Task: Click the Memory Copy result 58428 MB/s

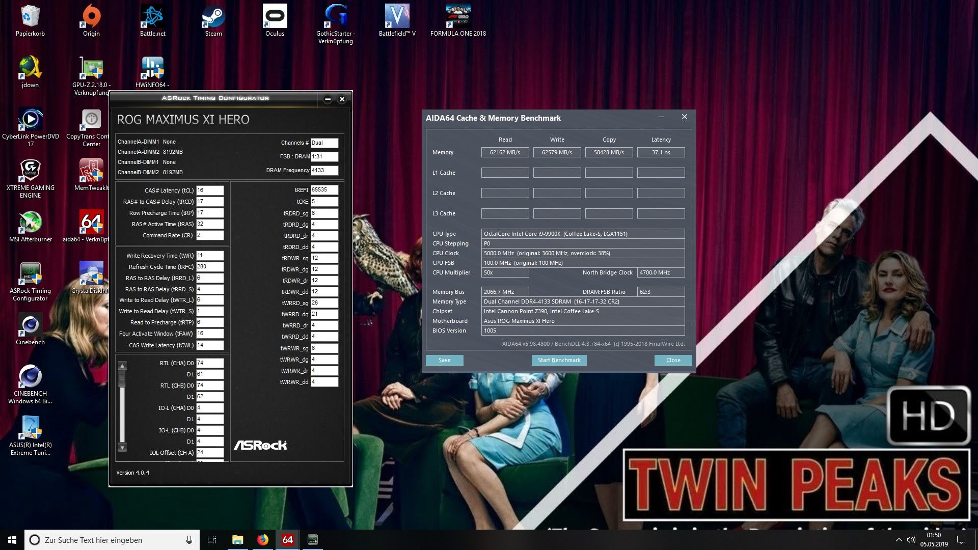Action: (609, 152)
